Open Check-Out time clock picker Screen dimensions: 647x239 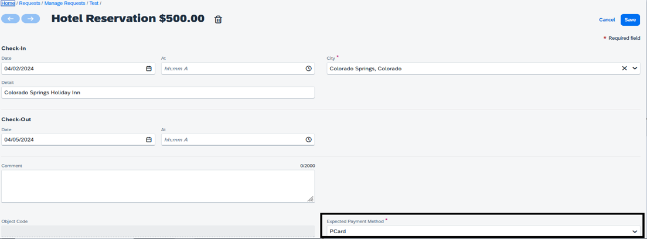tap(308, 139)
